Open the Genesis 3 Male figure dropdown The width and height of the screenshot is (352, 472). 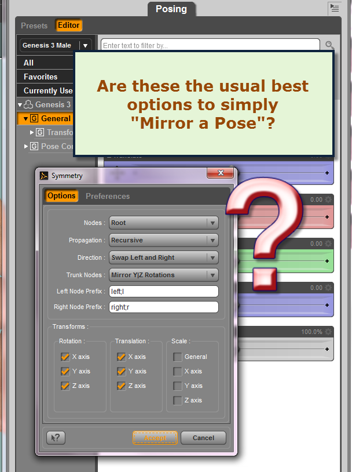(56, 45)
